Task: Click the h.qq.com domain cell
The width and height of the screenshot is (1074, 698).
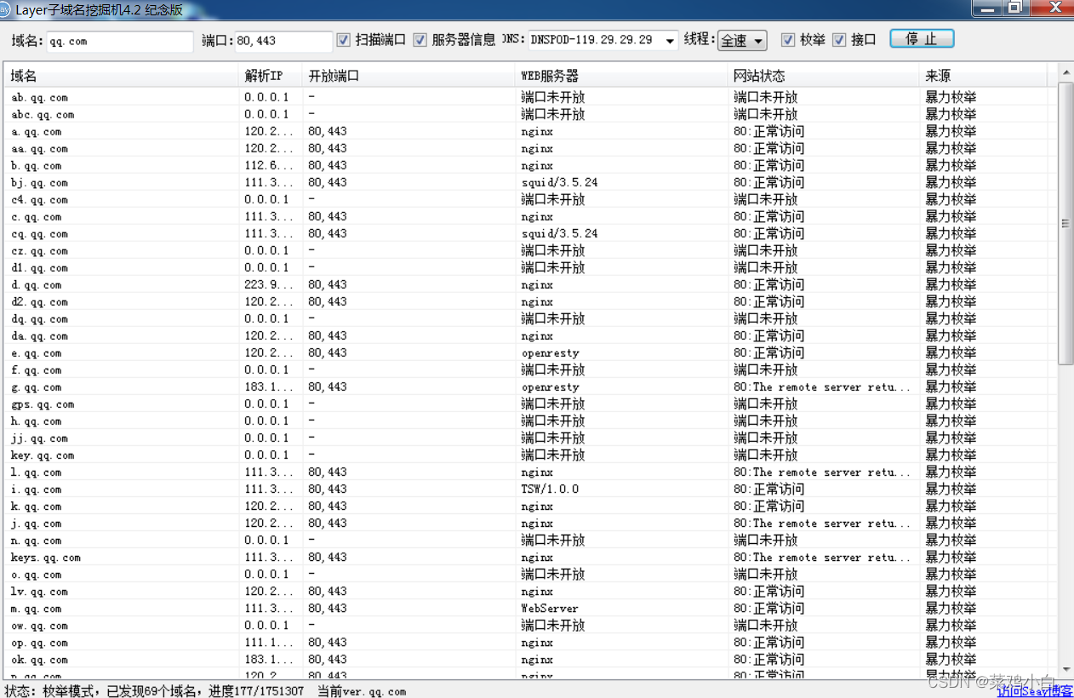Action: point(37,421)
